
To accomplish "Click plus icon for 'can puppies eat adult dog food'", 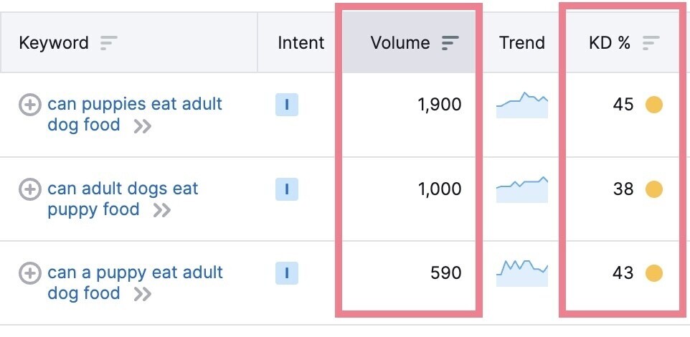I will [x=29, y=105].
